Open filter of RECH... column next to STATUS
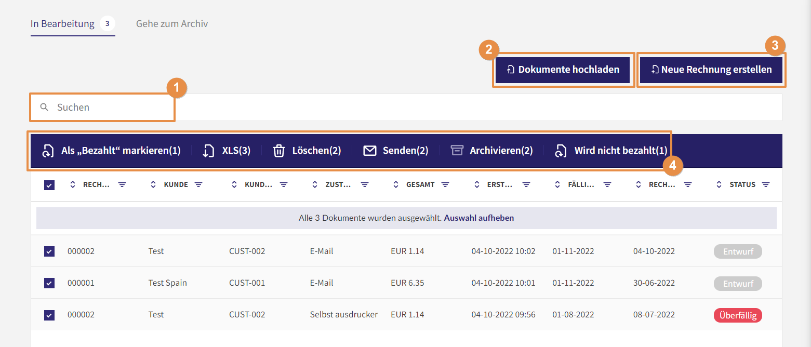This screenshot has height=347, width=811. point(688,184)
